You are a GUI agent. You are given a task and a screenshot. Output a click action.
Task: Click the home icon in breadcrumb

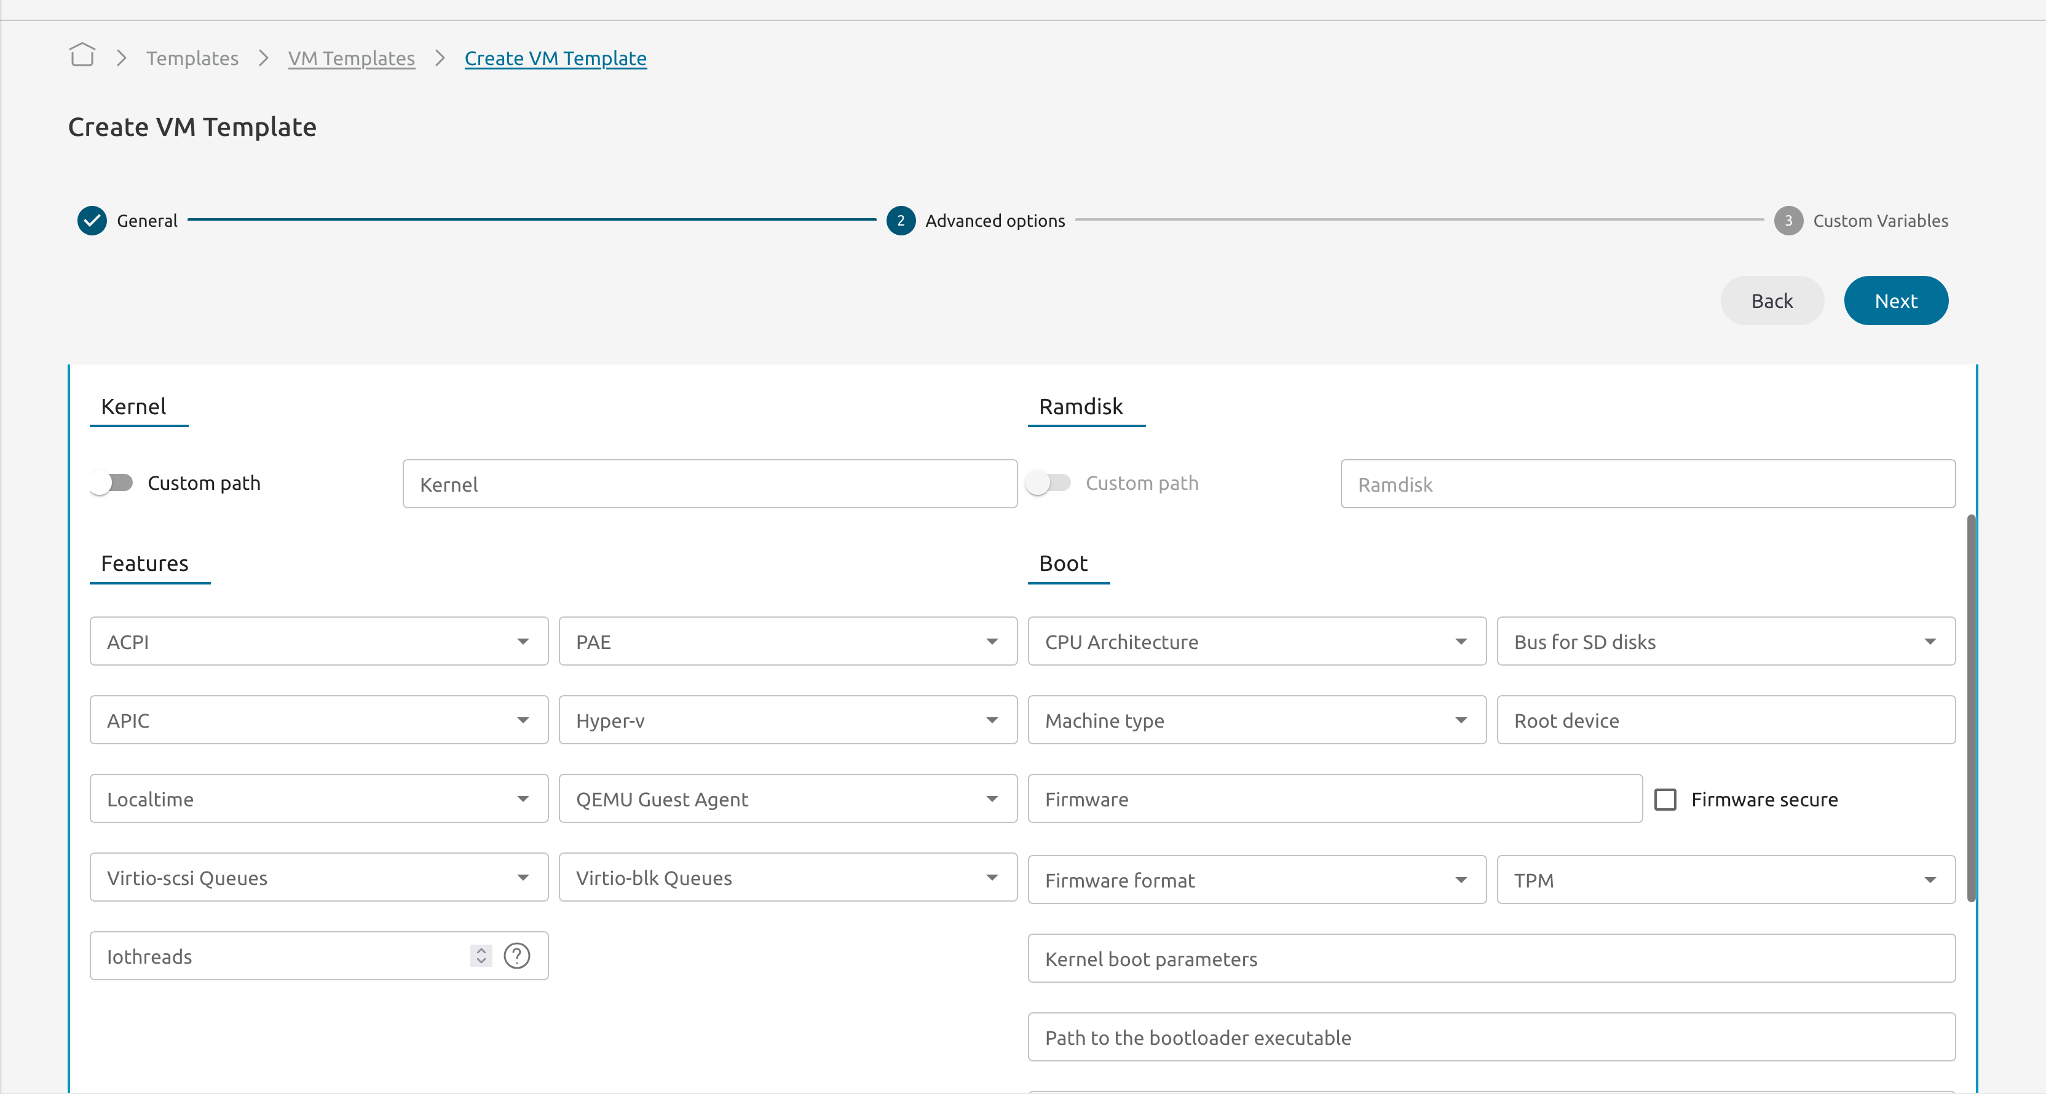[x=82, y=55]
